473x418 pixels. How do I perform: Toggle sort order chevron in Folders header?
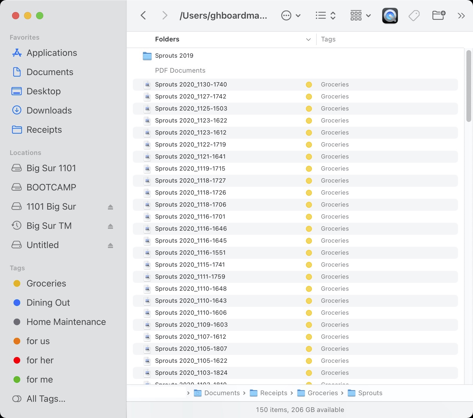(x=308, y=39)
